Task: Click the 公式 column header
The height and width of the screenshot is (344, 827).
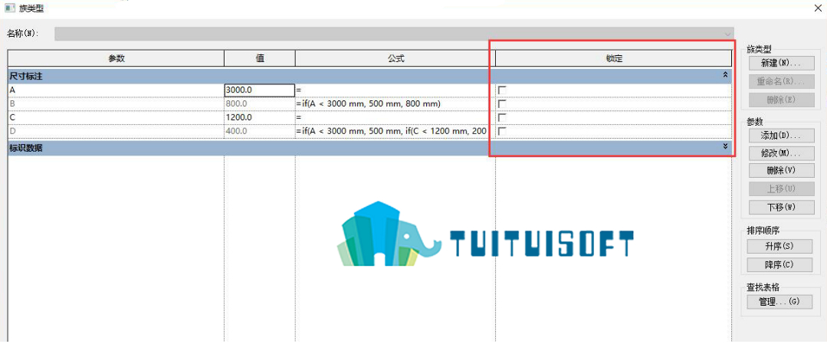Action: point(395,58)
